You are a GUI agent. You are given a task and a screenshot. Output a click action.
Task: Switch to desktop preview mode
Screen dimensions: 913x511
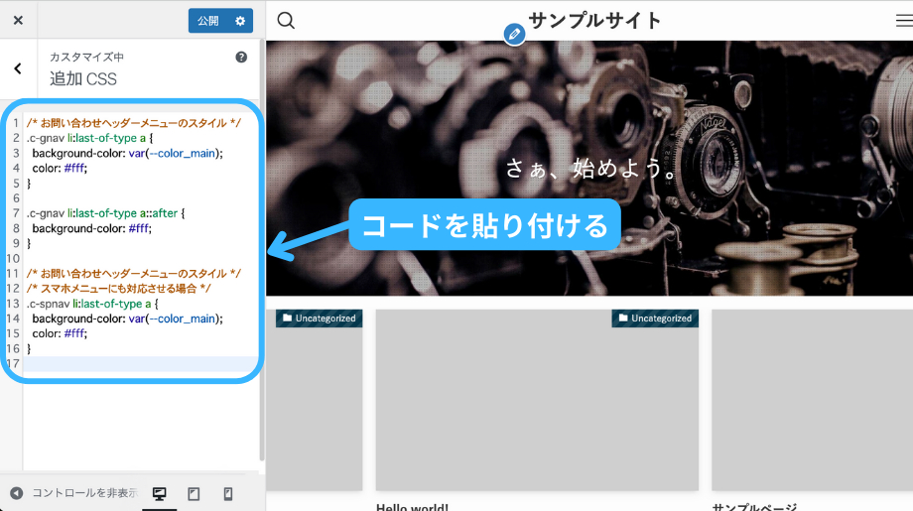pyautogui.click(x=159, y=493)
